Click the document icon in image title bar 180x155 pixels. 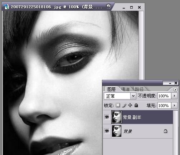point(6,7)
